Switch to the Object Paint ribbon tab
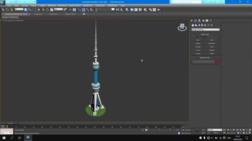This screenshot has width=252, height=141. [x=70, y=14]
